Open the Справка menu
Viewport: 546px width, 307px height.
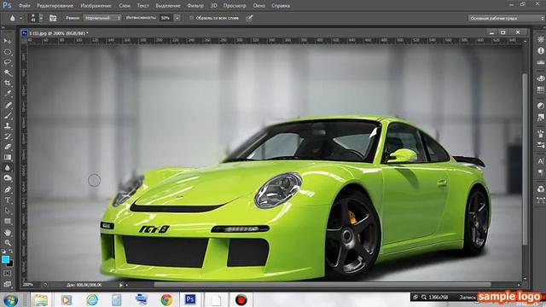click(x=281, y=6)
